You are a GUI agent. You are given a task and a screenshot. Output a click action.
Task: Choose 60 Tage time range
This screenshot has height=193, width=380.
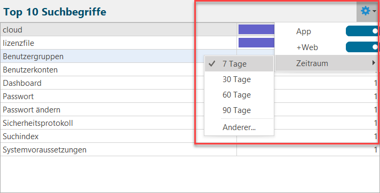pyautogui.click(x=239, y=95)
